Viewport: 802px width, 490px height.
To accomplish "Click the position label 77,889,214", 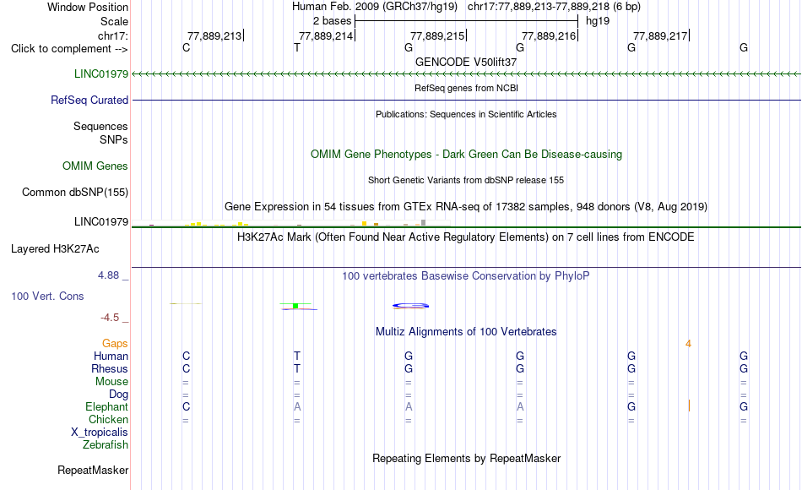I will pyautogui.click(x=326, y=35).
